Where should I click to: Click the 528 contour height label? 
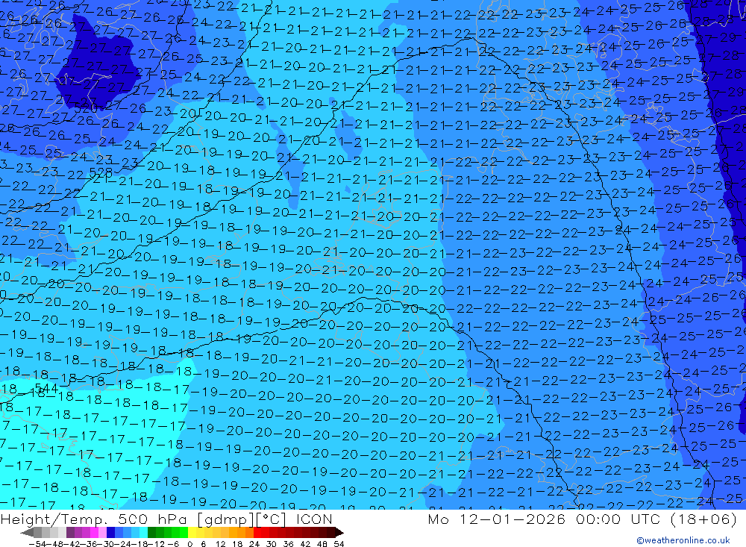[101, 172]
